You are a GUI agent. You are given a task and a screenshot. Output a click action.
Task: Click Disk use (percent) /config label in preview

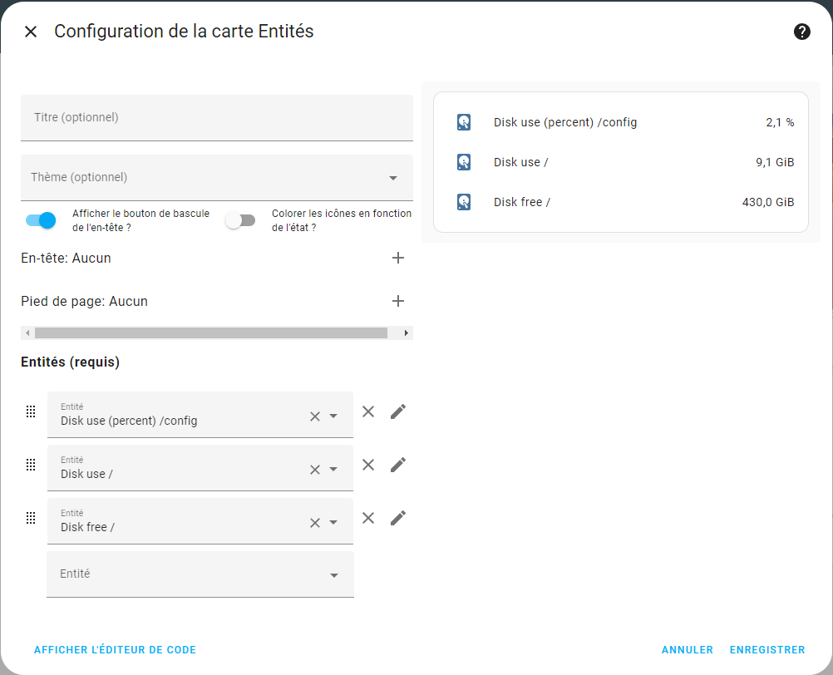click(565, 123)
